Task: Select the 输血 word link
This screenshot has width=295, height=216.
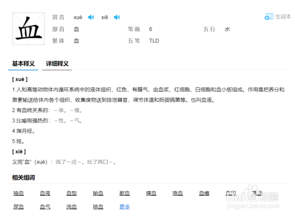Action: point(98,193)
